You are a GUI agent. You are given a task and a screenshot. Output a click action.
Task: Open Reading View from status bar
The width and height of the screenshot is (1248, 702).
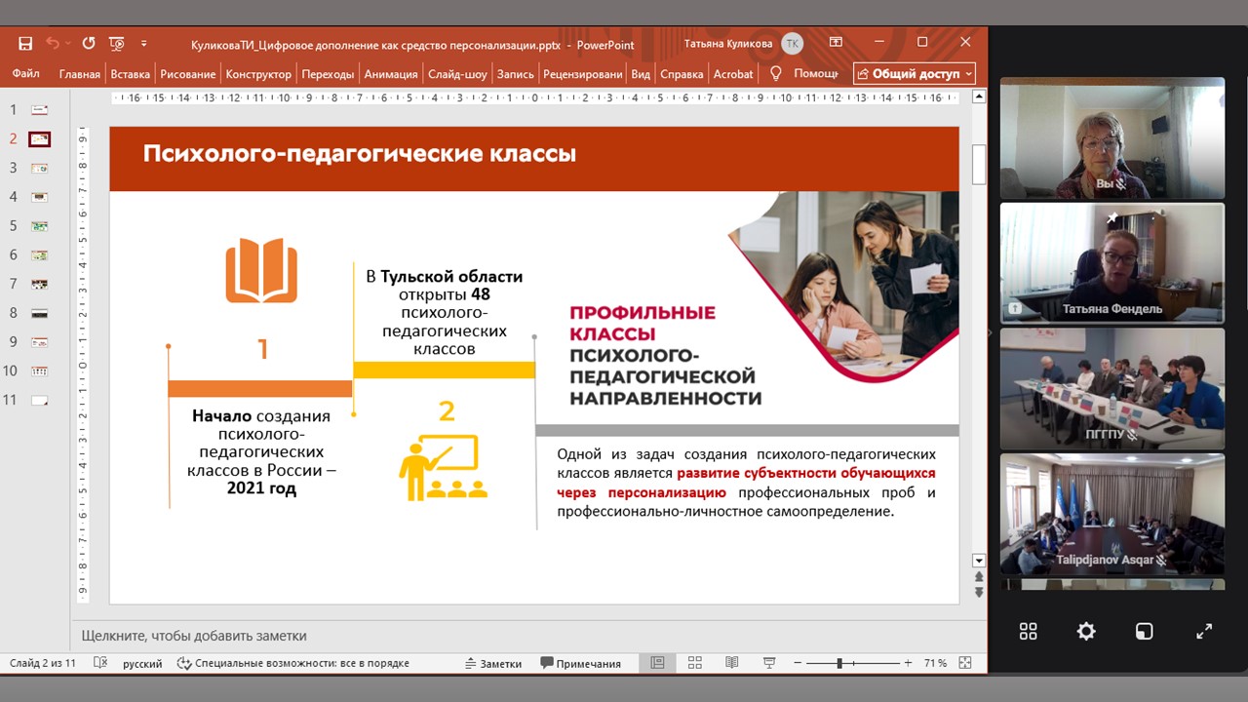point(731,663)
